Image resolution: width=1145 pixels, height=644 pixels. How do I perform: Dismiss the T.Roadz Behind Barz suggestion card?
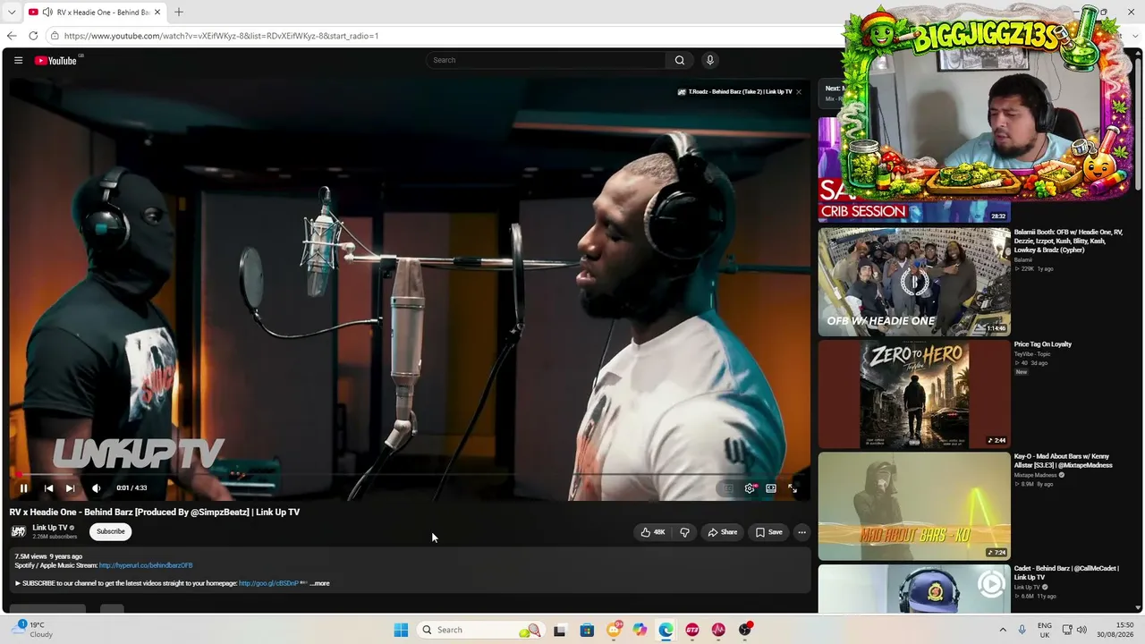pyautogui.click(x=799, y=92)
